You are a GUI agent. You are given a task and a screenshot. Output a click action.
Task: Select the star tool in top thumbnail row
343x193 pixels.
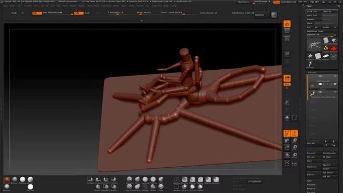click(x=333, y=41)
